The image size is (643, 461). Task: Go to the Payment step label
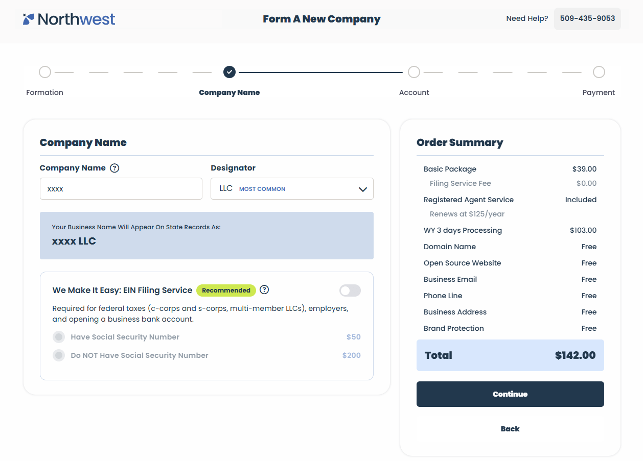[599, 92]
